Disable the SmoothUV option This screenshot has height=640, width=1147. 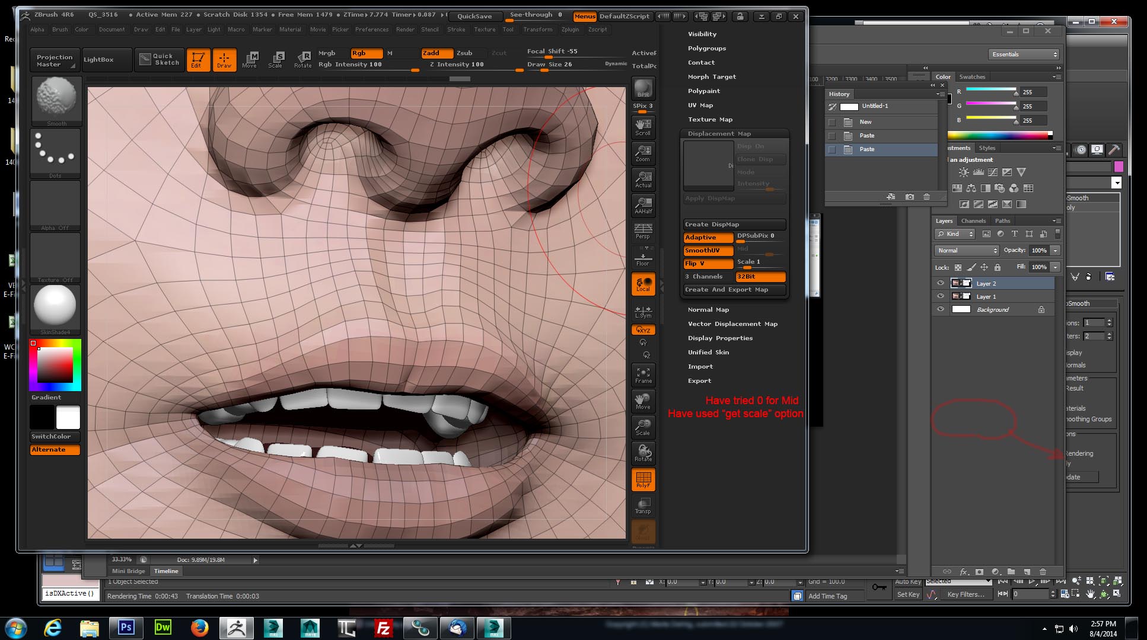[708, 251]
